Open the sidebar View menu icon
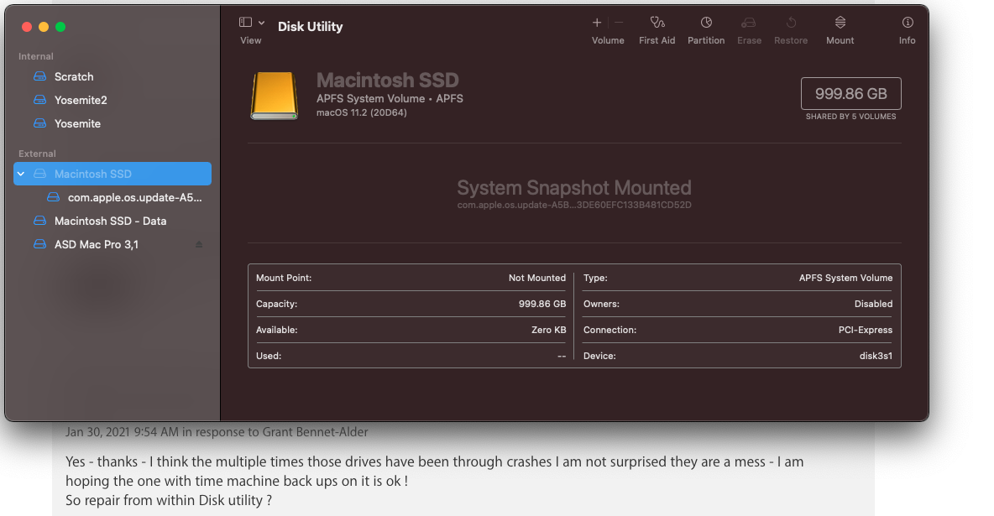994x516 pixels. pyautogui.click(x=245, y=22)
